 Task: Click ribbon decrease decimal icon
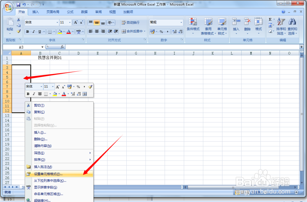(x=180, y=32)
